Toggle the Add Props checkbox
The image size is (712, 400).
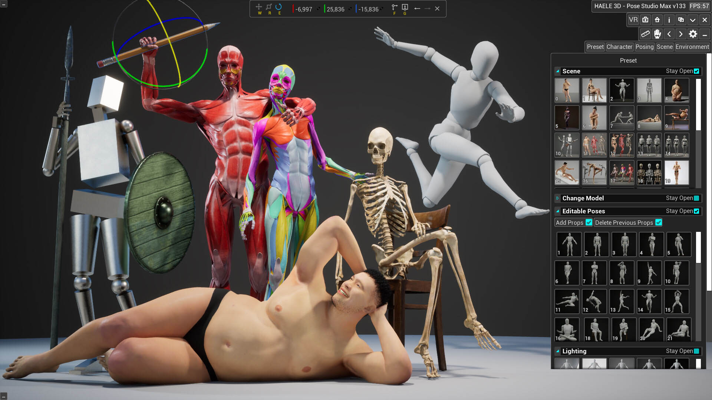589,223
